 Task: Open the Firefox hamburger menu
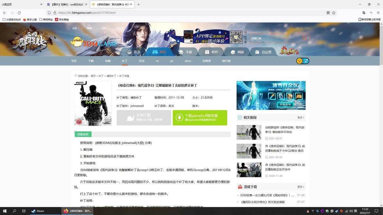(378, 13)
